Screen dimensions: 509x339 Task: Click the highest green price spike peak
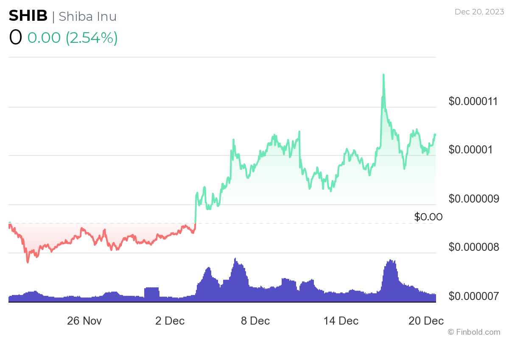pos(383,75)
